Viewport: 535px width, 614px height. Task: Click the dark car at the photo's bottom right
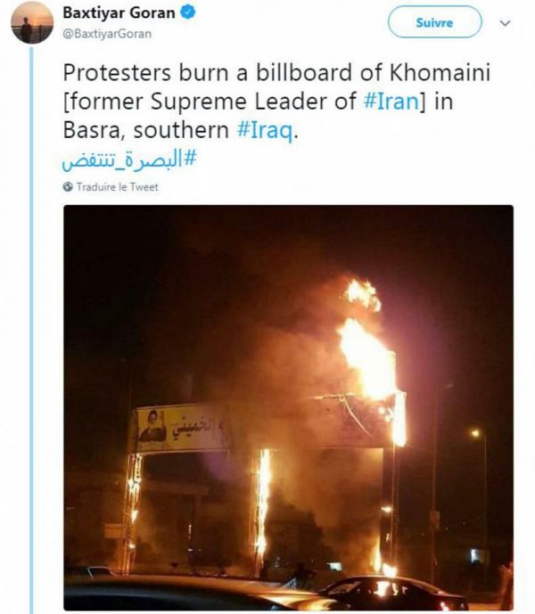[394, 592]
